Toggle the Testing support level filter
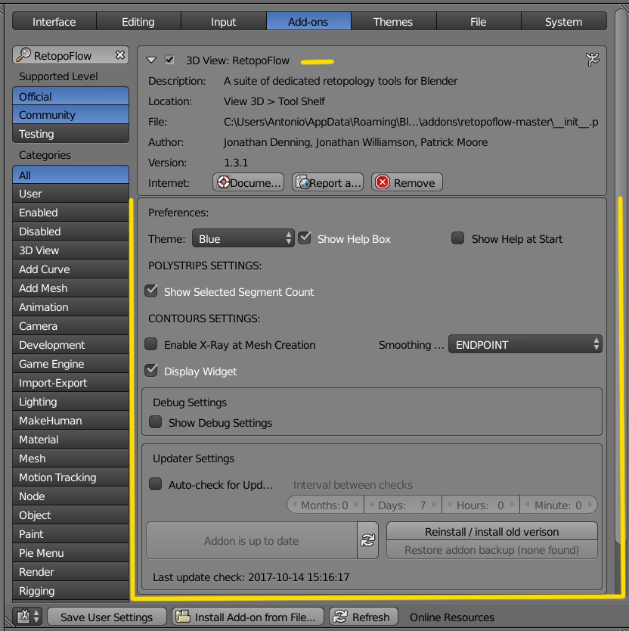The image size is (629, 631). tap(70, 133)
